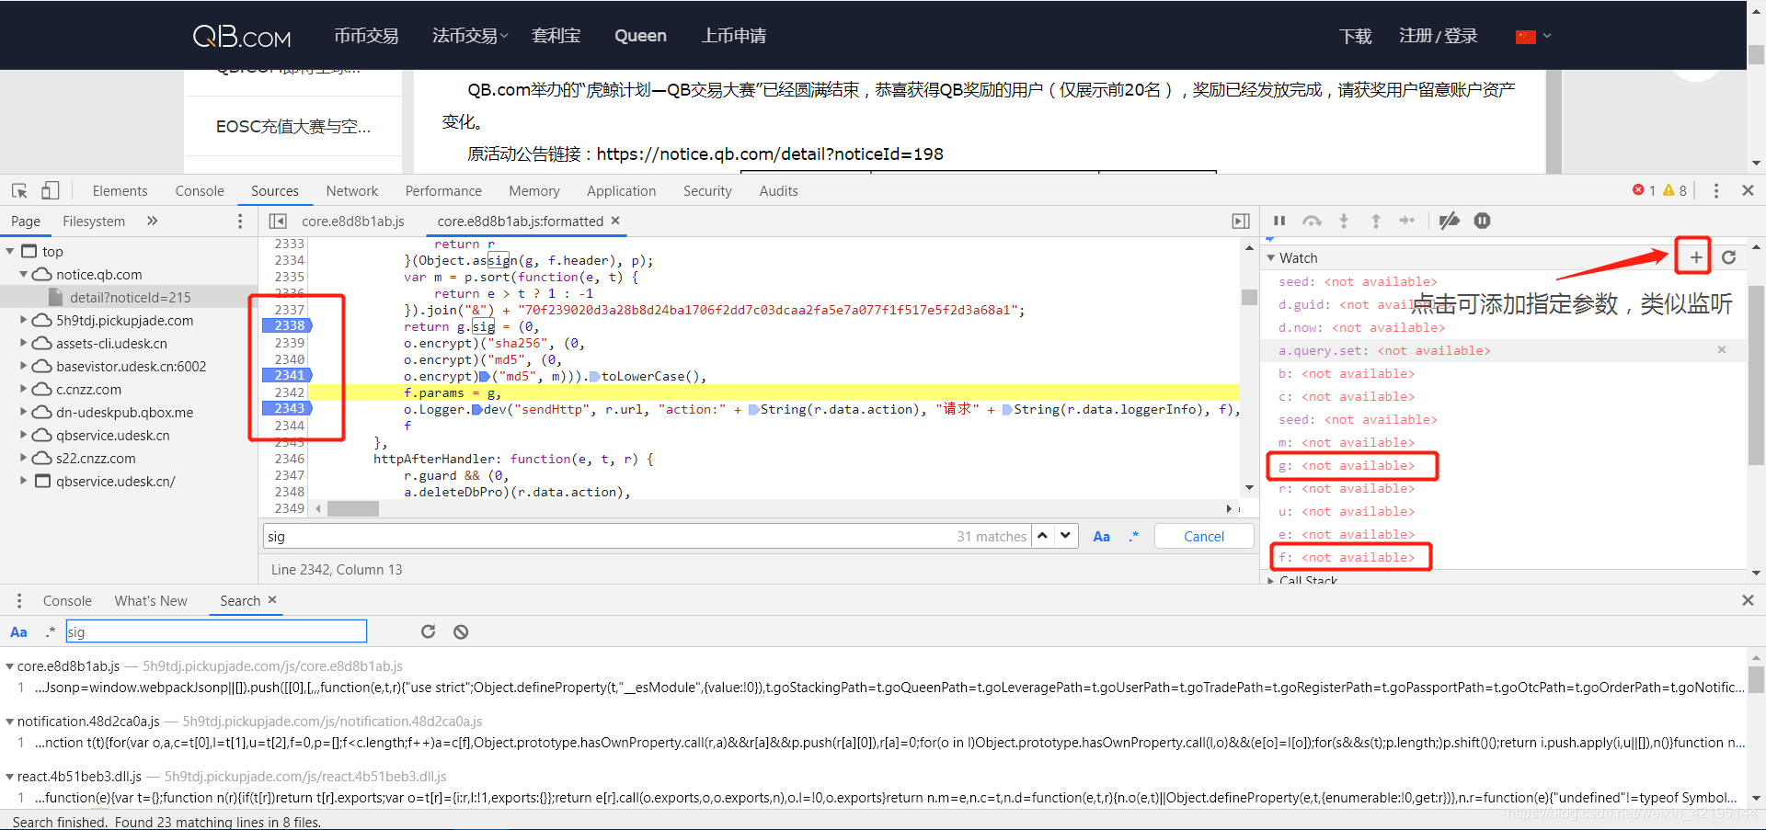Refresh the watch expressions
The width and height of the screenshot is (1766, 830).
[1728, 257]
